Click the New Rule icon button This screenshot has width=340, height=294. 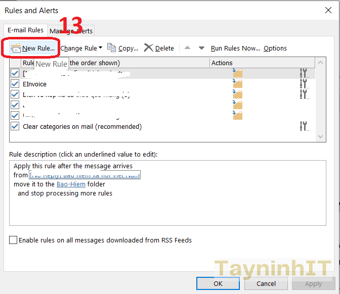click(x=16, y=48)
